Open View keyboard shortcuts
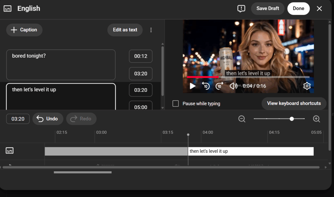The width and height of the screenshot is (334, 197). click(294, 104)
